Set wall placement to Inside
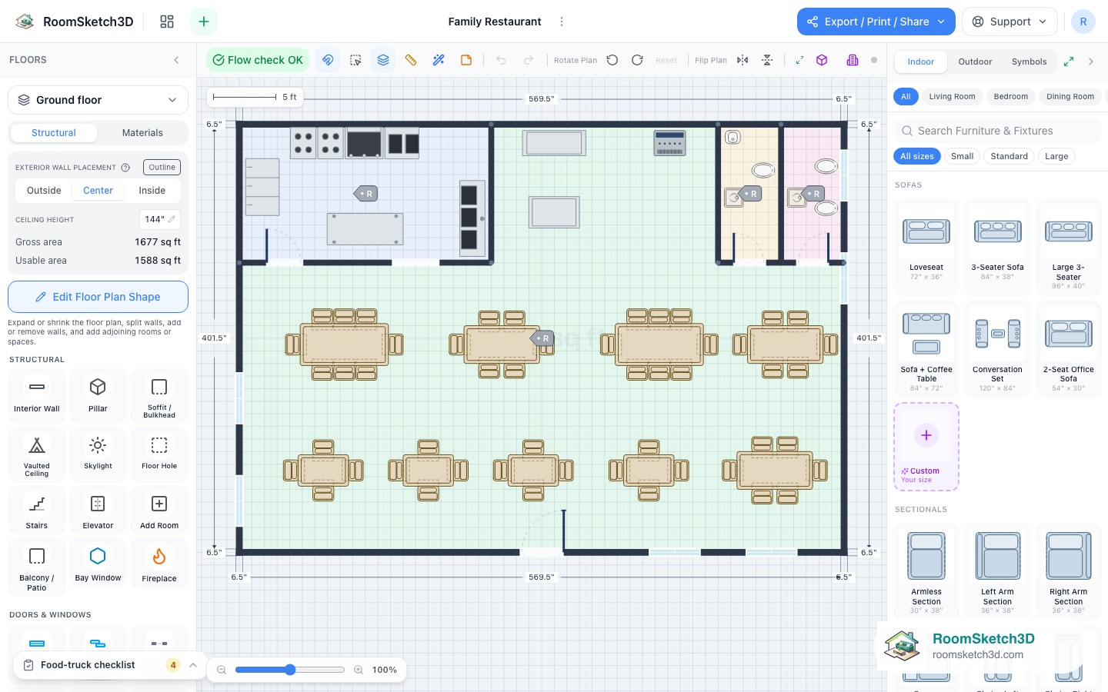Viewport: 1108px width, 692px height. [x=152, y=191]
